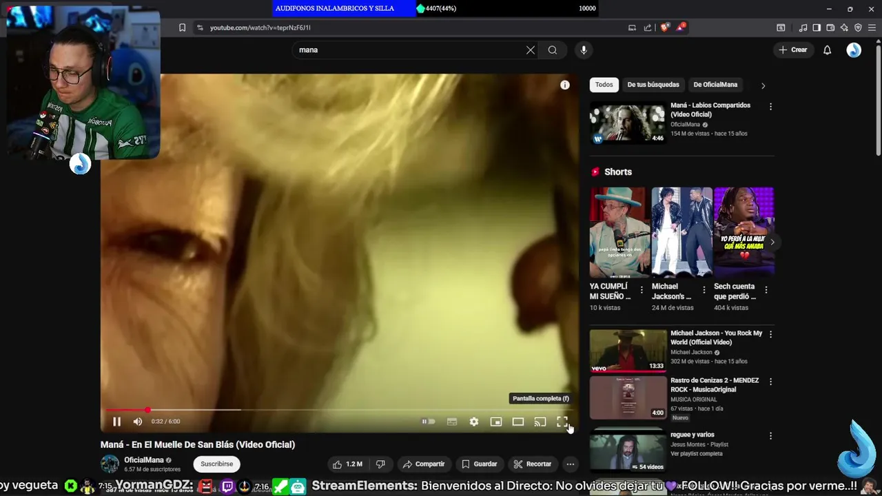This screenshot has width=882, height=496.
Task: Bookmark page with browser bookmark icon
Action: (182, 28)
